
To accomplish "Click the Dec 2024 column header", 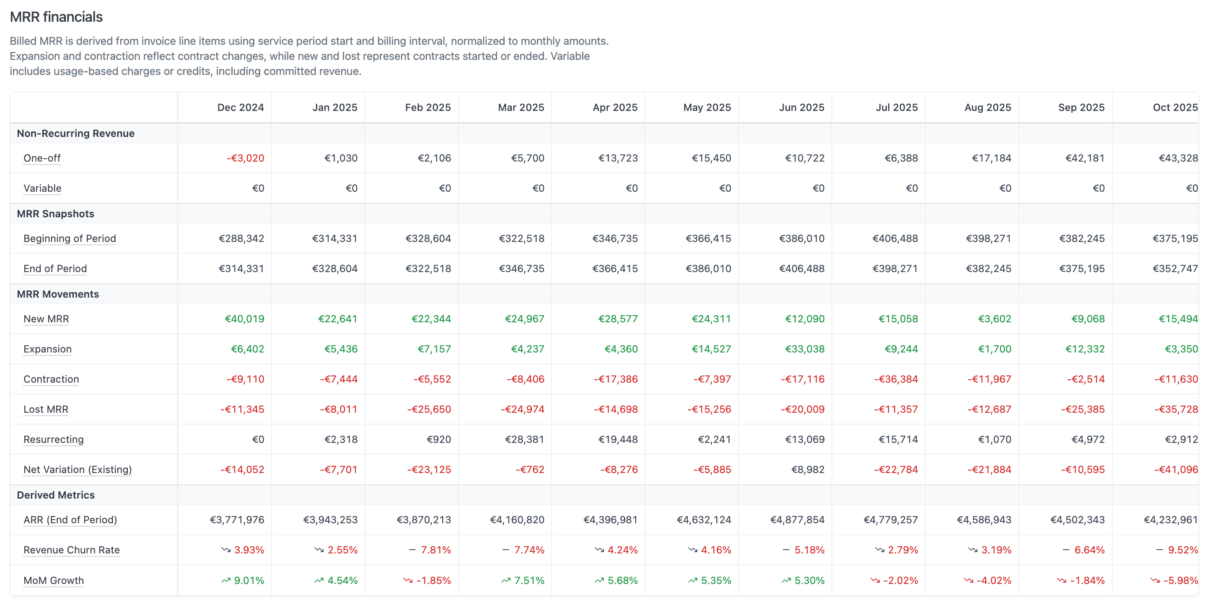I will 241,107.
